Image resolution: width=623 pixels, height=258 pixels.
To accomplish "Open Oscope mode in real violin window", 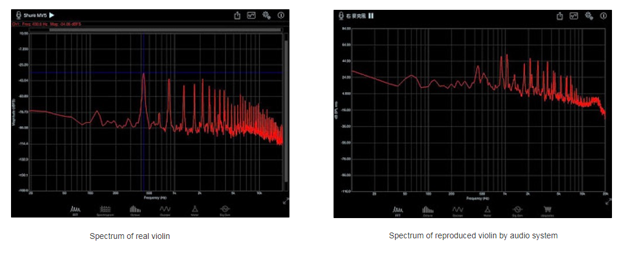I will [x=165, y=210].
